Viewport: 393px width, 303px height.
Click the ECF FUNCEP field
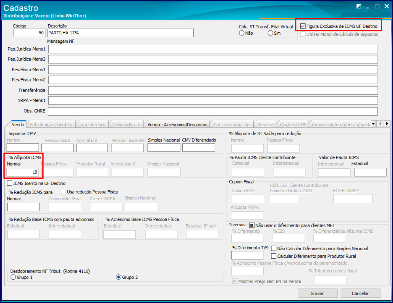tap(353, 199)
